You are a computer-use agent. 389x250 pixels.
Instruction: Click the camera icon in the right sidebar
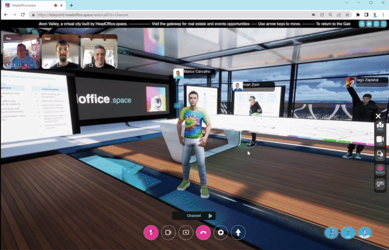tap(380, 140)
